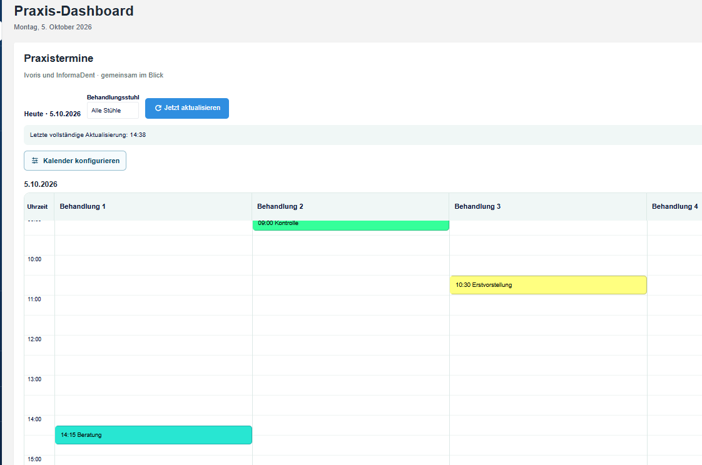
Task: Click the sliders icon on Kalender konfigurieren
Action: click(x=35, y=161)
